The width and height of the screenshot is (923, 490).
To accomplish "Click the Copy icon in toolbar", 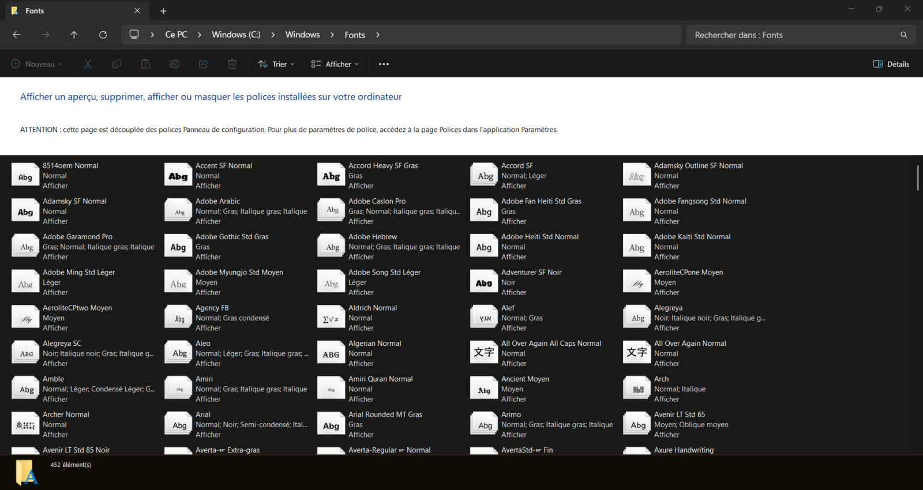I will coord(117,64).
